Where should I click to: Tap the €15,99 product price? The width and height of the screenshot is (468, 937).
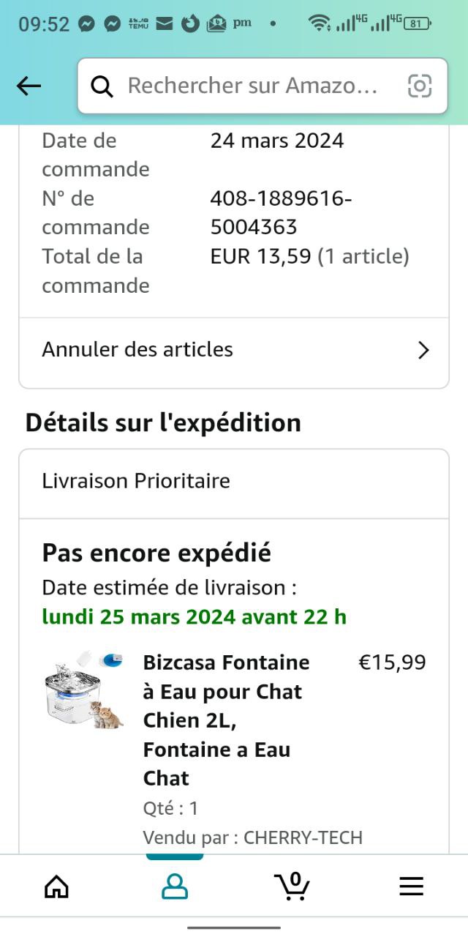pyautogui.click(x=392, y=662)
